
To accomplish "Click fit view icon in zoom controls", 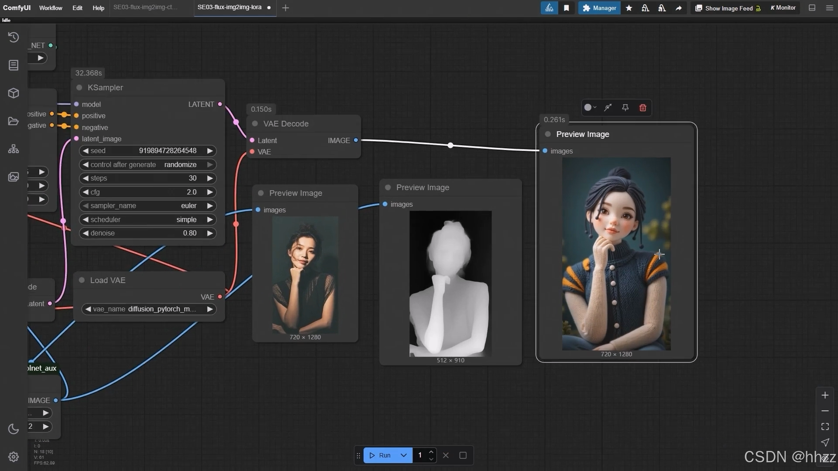I will [x=825, y=427].
